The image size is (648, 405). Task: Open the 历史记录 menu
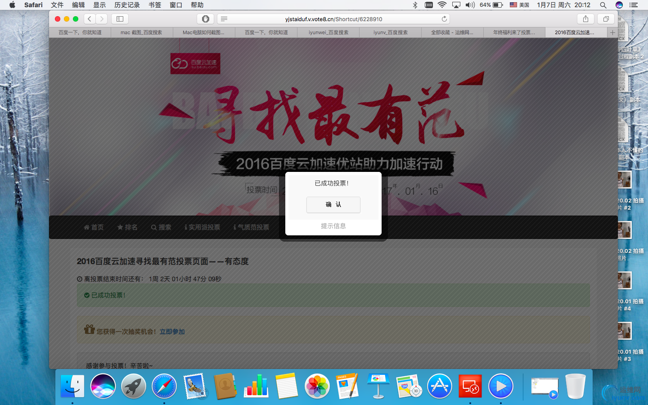pos(127,5)
